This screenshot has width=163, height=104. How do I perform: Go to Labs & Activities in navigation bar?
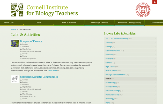pos(69,23)
